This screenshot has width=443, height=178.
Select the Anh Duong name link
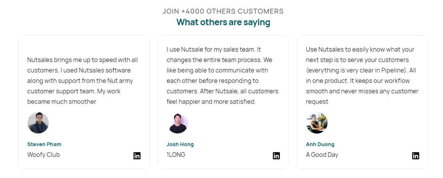click(320, 144)
